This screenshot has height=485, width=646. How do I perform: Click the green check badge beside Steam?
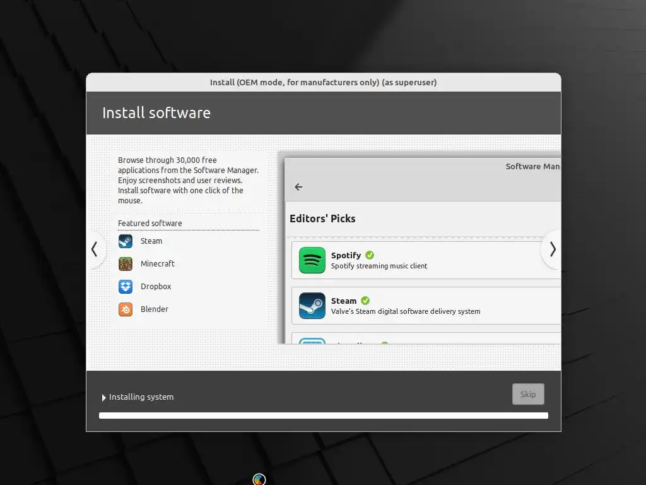(x=365, y=301)
